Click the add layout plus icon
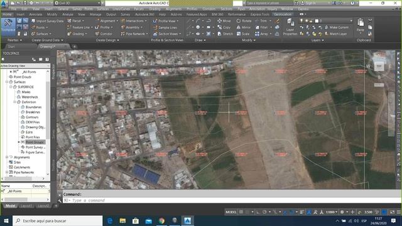402x226 pixels. click(56, 206)
